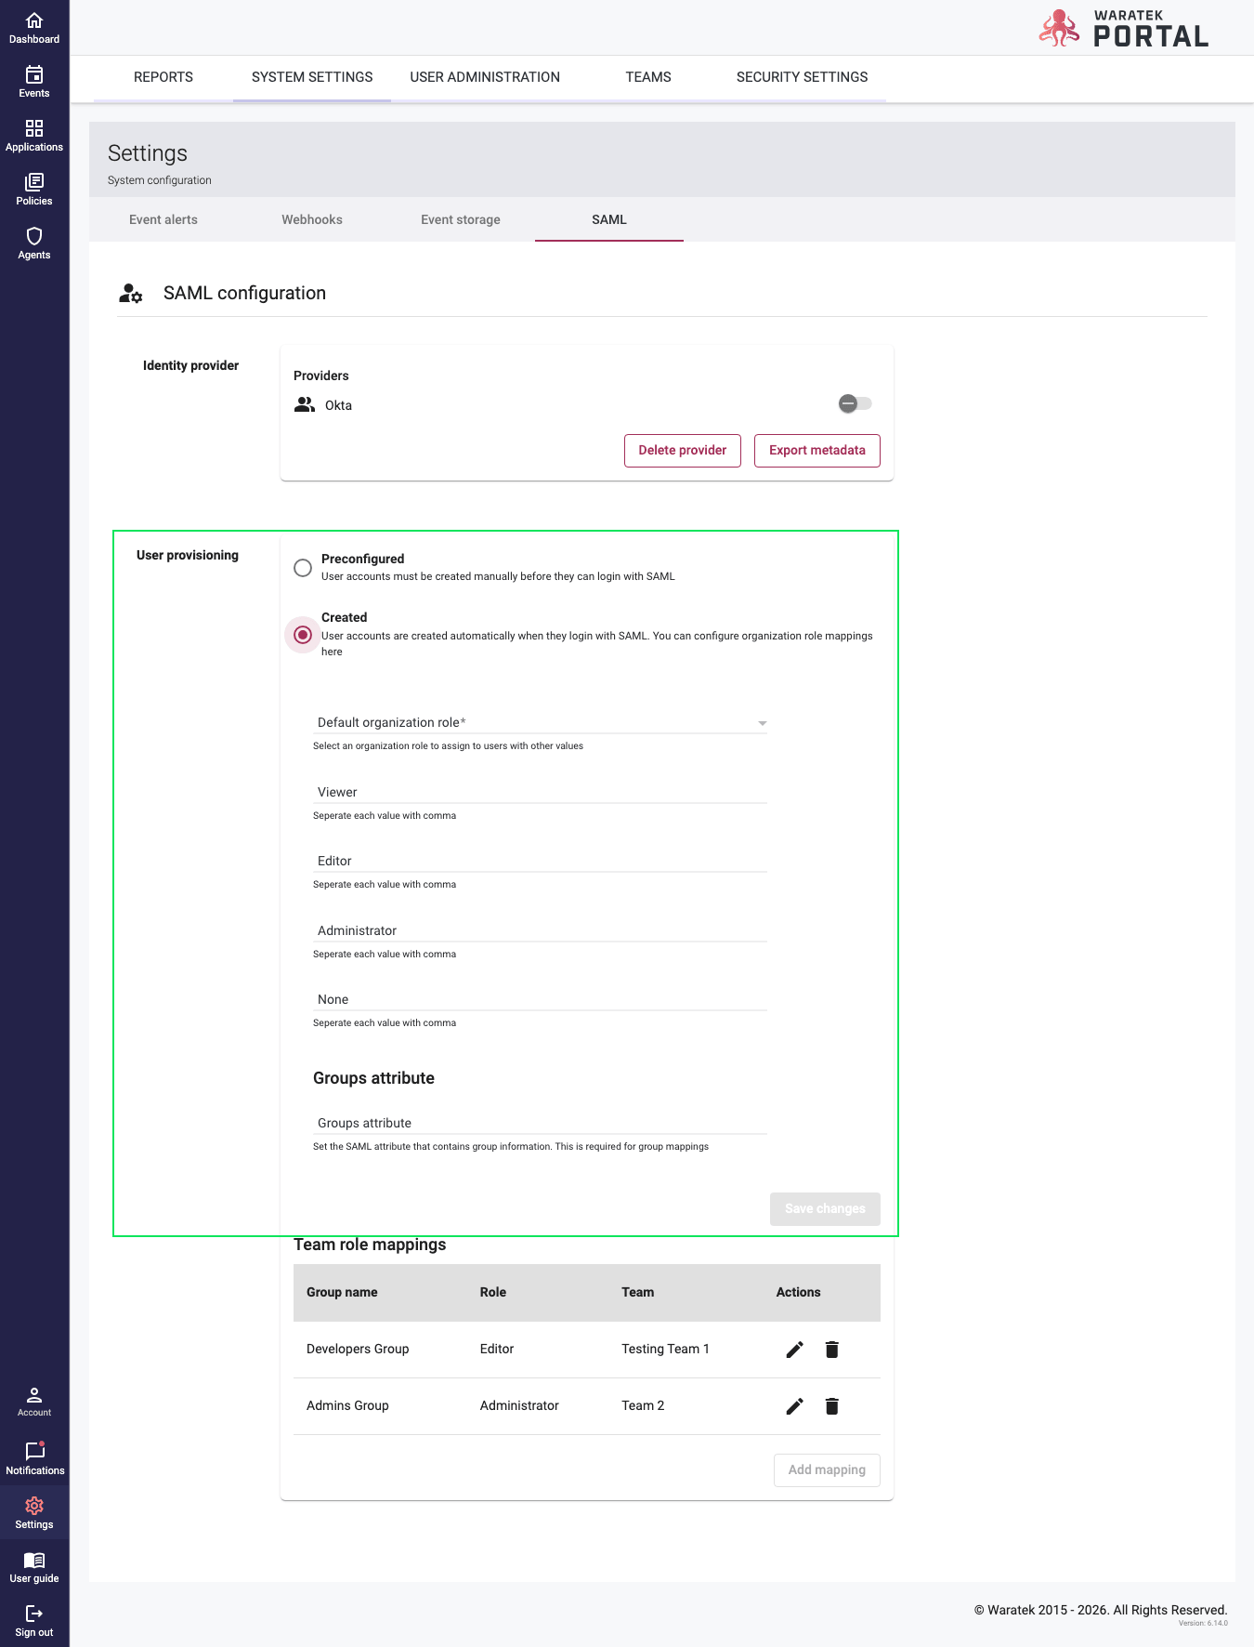
Task: Open the SECURITY SETTINGS tab
Action: (802, 77)
